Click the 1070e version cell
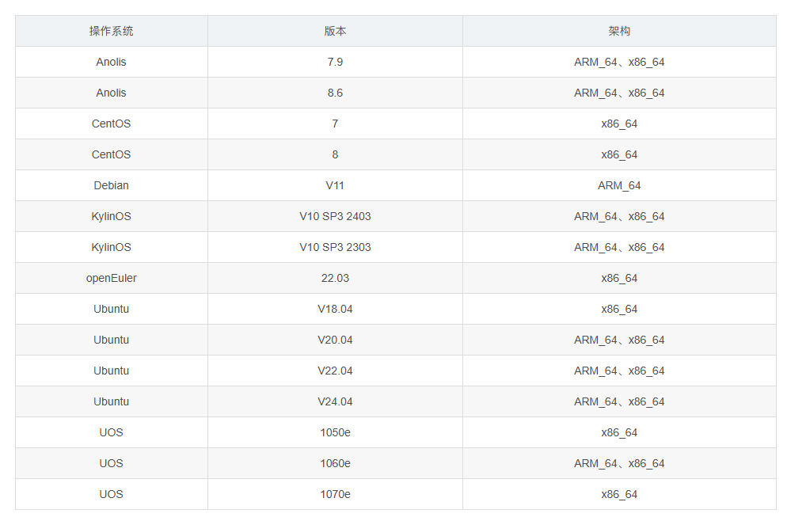787x521 pixels. (335, 494)
